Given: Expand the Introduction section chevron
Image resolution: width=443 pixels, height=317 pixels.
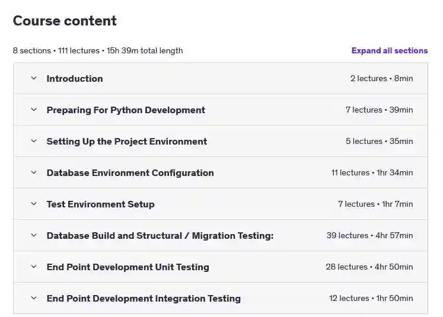Looking at the screenshot, I should pos(34,78).
